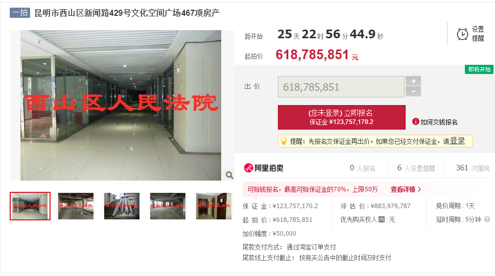This screenshot has width=495, height=276.
Task: Decrease the bid with minus button
Action: coord(413,91)
